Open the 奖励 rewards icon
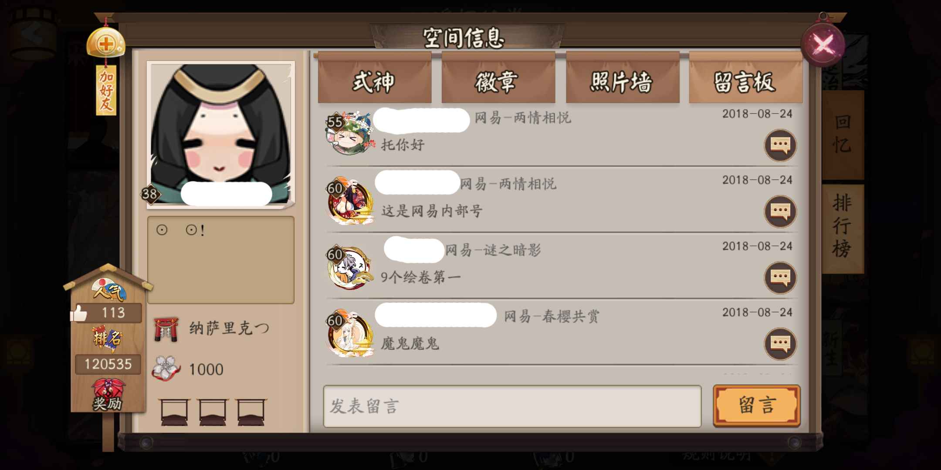The height and width of the screenshot is (470, 941). (x=108, y=395)
